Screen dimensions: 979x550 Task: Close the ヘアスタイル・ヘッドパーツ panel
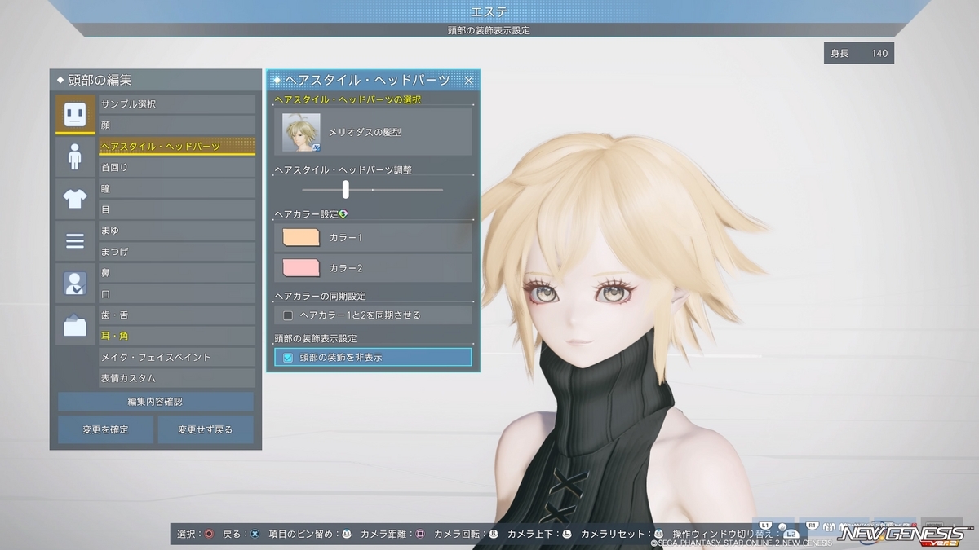click(469, 80)
